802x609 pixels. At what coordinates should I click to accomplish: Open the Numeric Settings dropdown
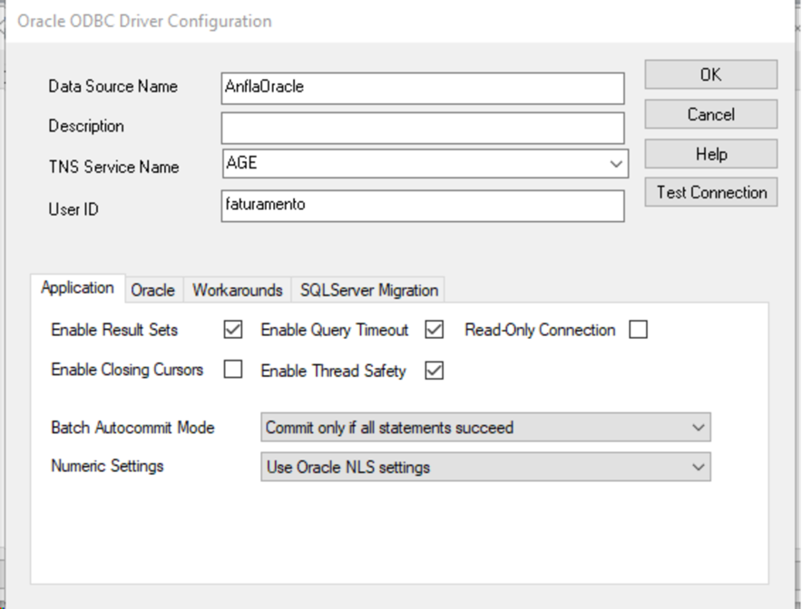485,467
